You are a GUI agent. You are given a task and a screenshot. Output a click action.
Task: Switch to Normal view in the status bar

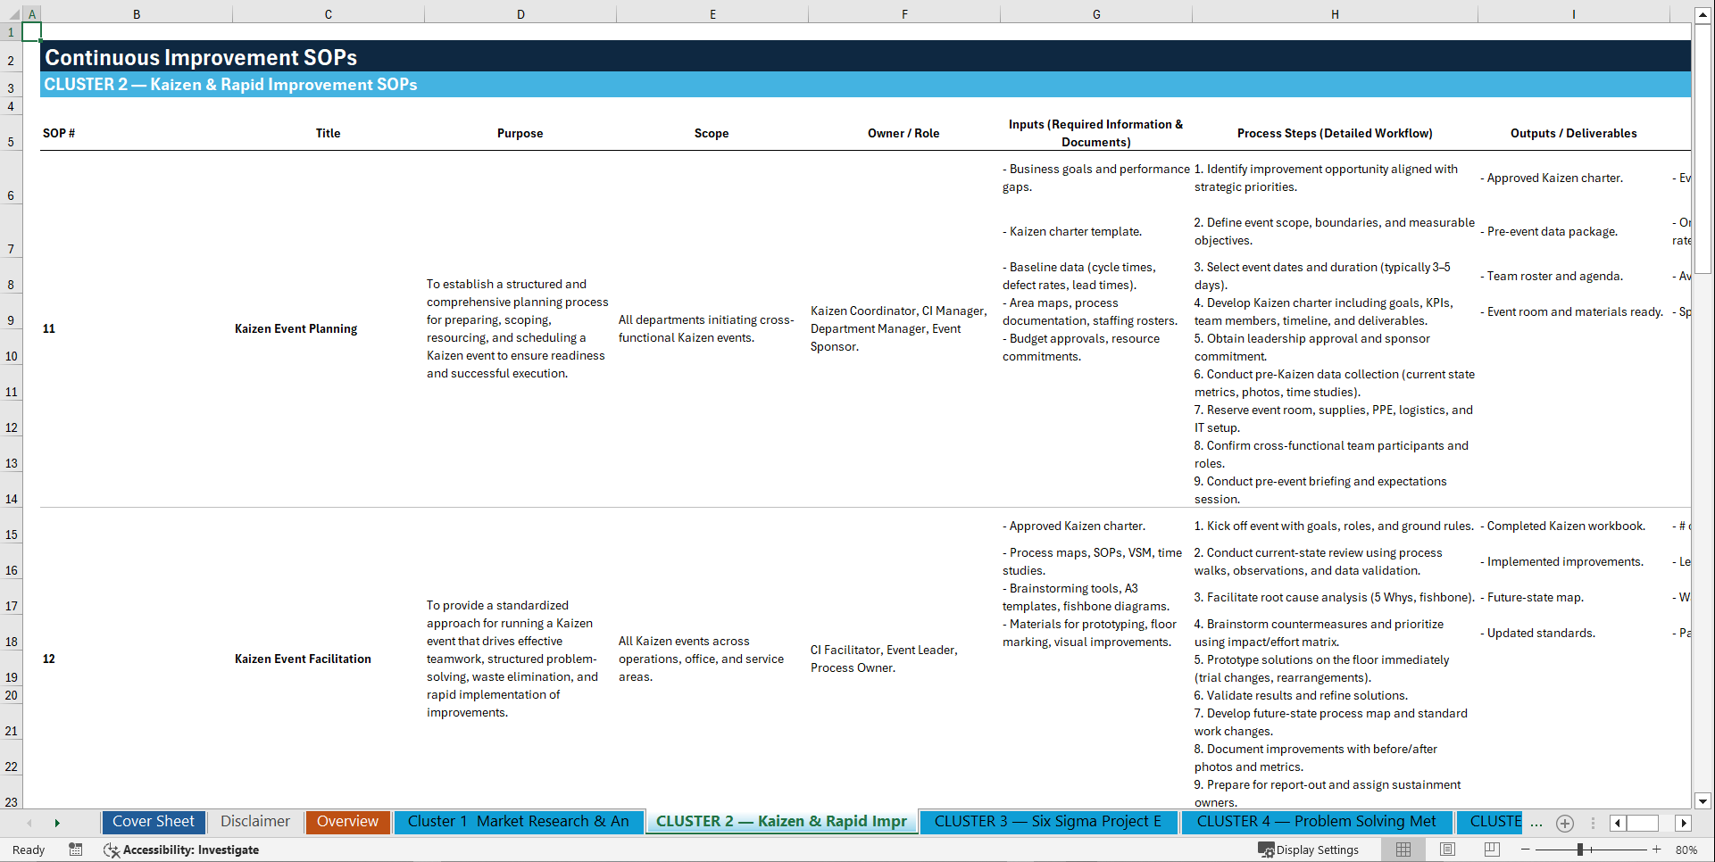1403,849
